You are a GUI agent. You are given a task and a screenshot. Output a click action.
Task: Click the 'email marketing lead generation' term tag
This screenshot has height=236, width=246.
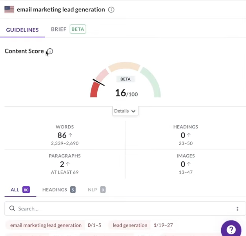(46, 225)
